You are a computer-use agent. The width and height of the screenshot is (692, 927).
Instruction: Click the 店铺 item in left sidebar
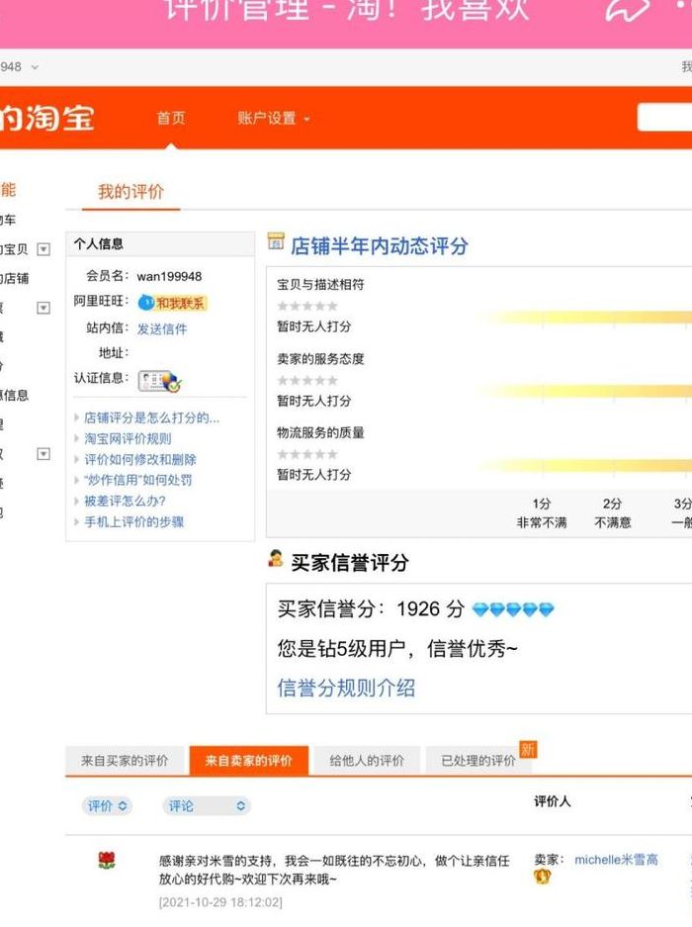click(x=14, y=278)
